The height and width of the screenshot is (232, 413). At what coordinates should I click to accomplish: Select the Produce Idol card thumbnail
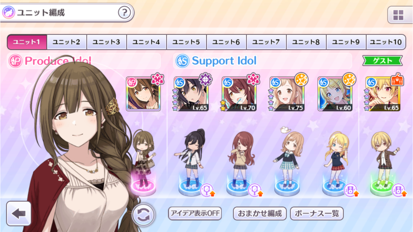143,94
